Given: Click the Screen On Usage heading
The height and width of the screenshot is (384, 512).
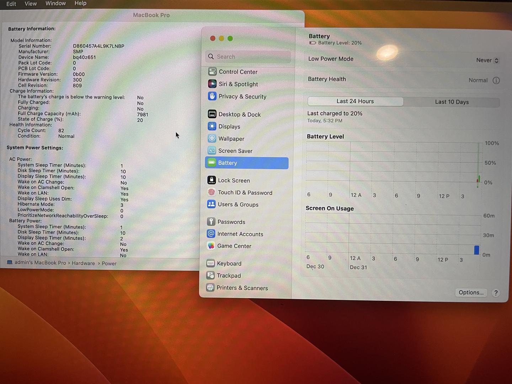Looking at the screenshot, I should pos(330,208).
